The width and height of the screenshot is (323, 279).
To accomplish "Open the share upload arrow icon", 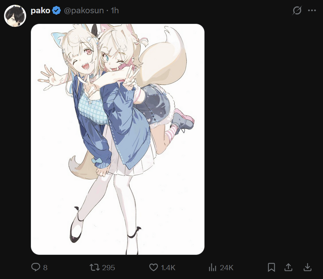I will click(288, 267).
